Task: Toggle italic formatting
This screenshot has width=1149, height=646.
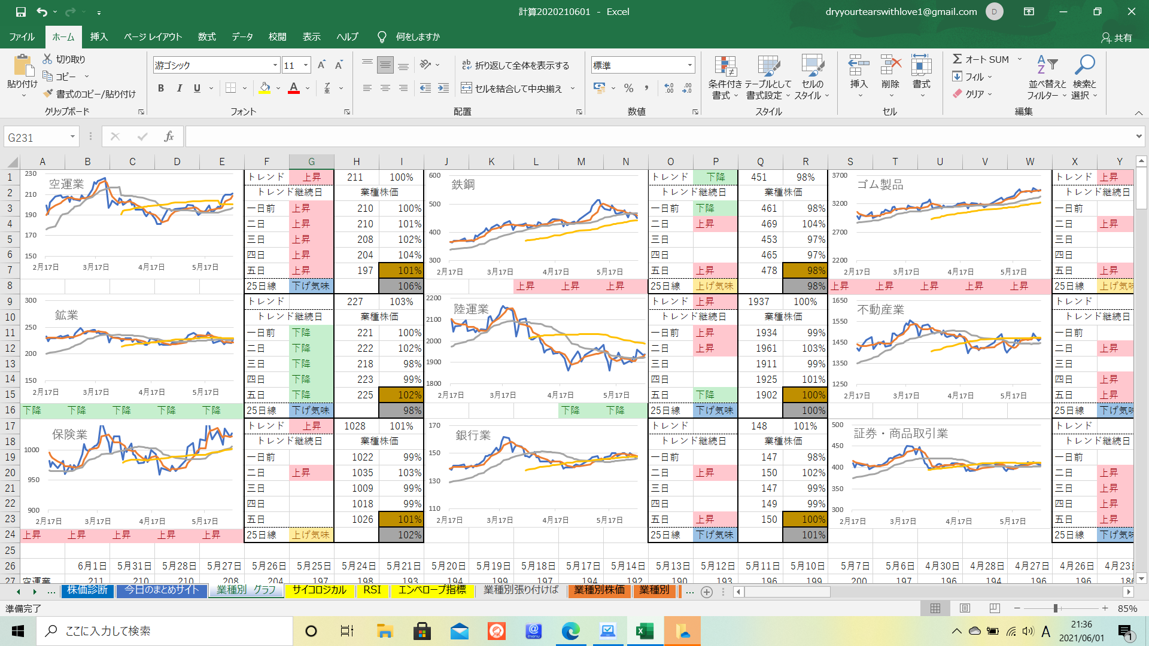Action: pos(179,89)
